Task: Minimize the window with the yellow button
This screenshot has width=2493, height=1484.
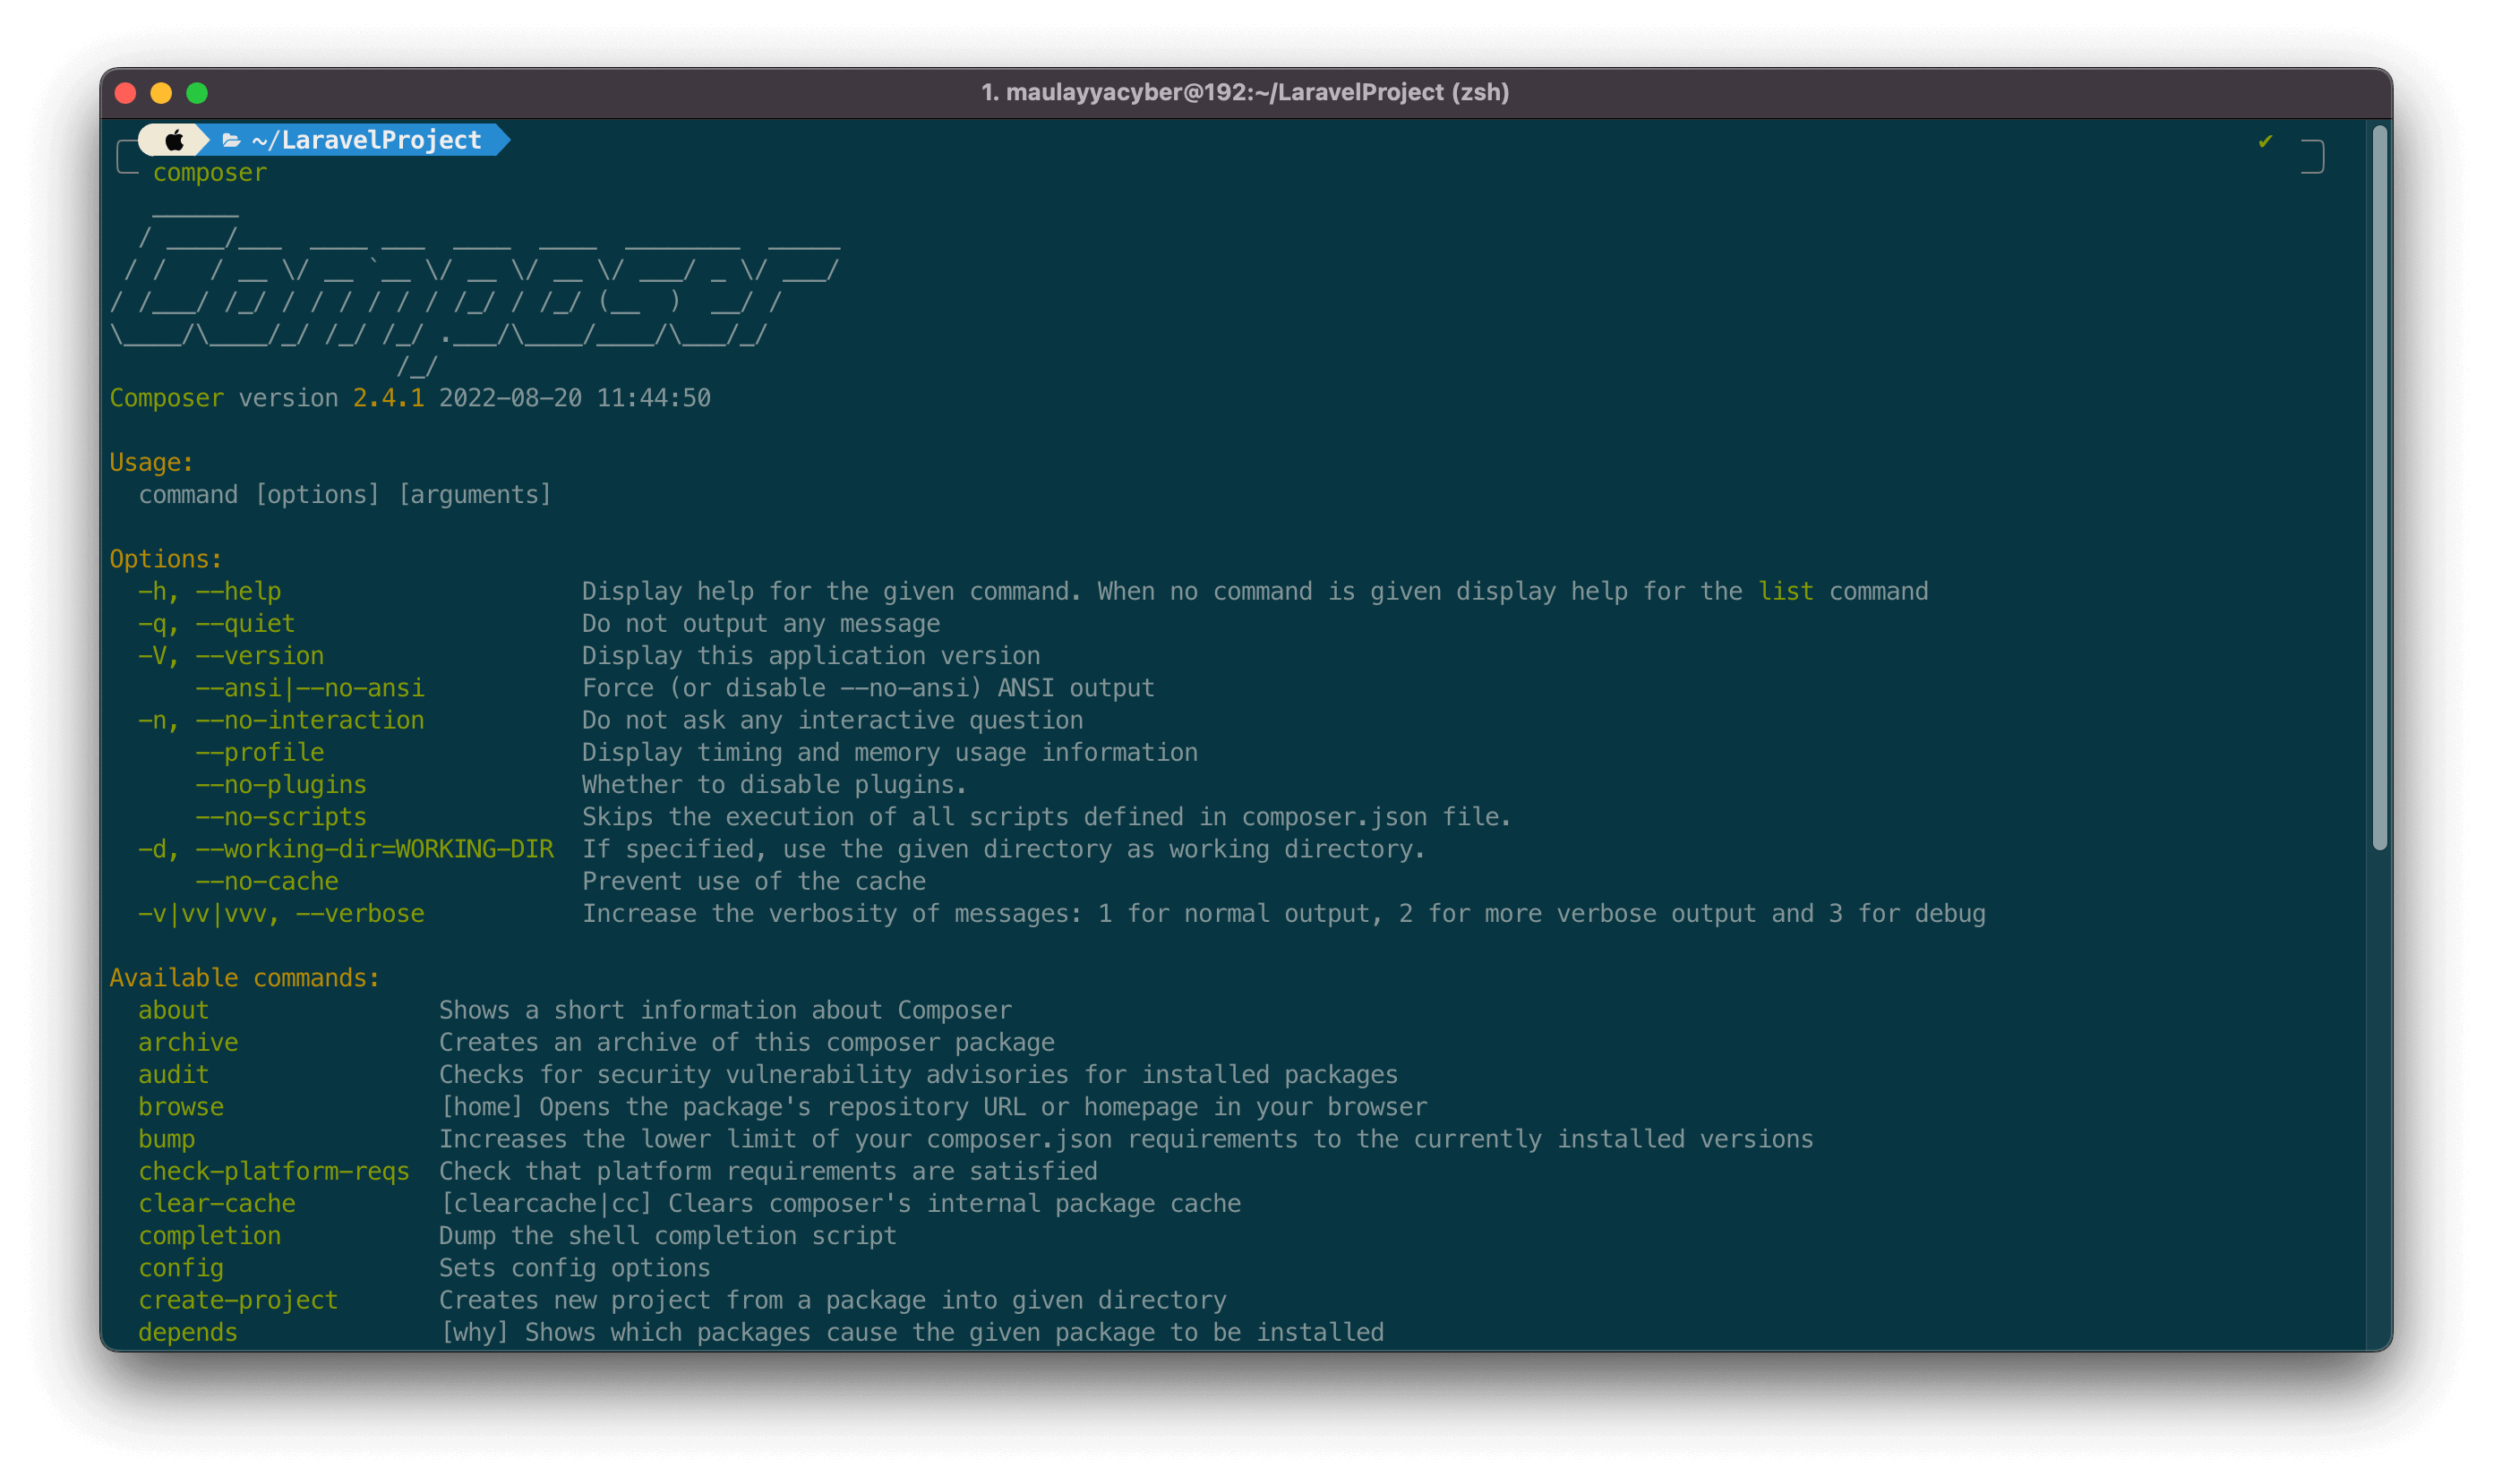Action: tap(161, 93)
